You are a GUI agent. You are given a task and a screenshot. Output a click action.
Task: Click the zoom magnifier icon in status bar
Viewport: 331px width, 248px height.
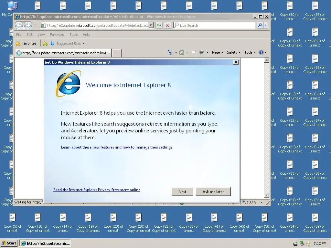click(244, 202)
